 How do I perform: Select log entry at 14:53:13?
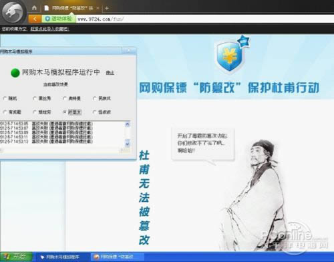pos(46,141)
